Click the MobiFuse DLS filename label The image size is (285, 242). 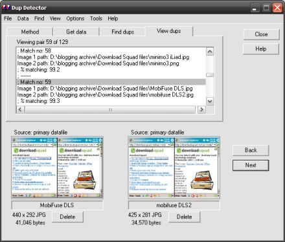pos(57,205)
